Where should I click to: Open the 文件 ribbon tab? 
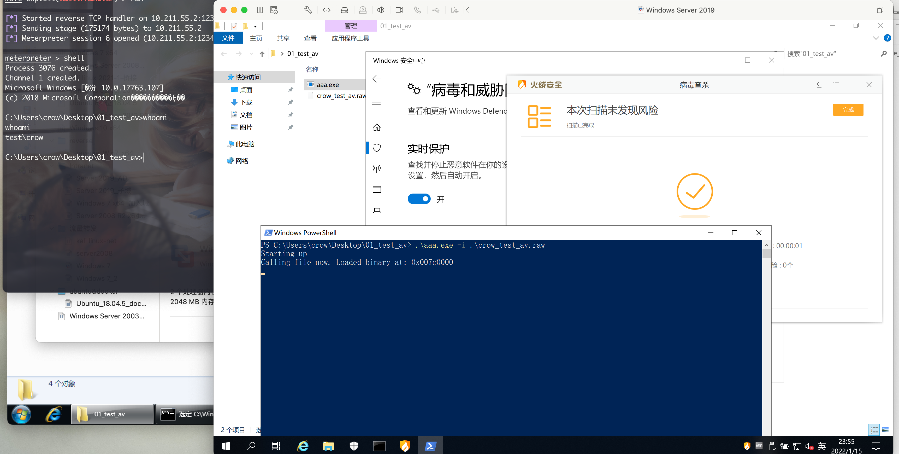tap(228, 38)
